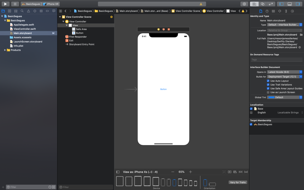Reveal Main.storyboard full path in Finder

pyautogui.click(x=300, y=47)
